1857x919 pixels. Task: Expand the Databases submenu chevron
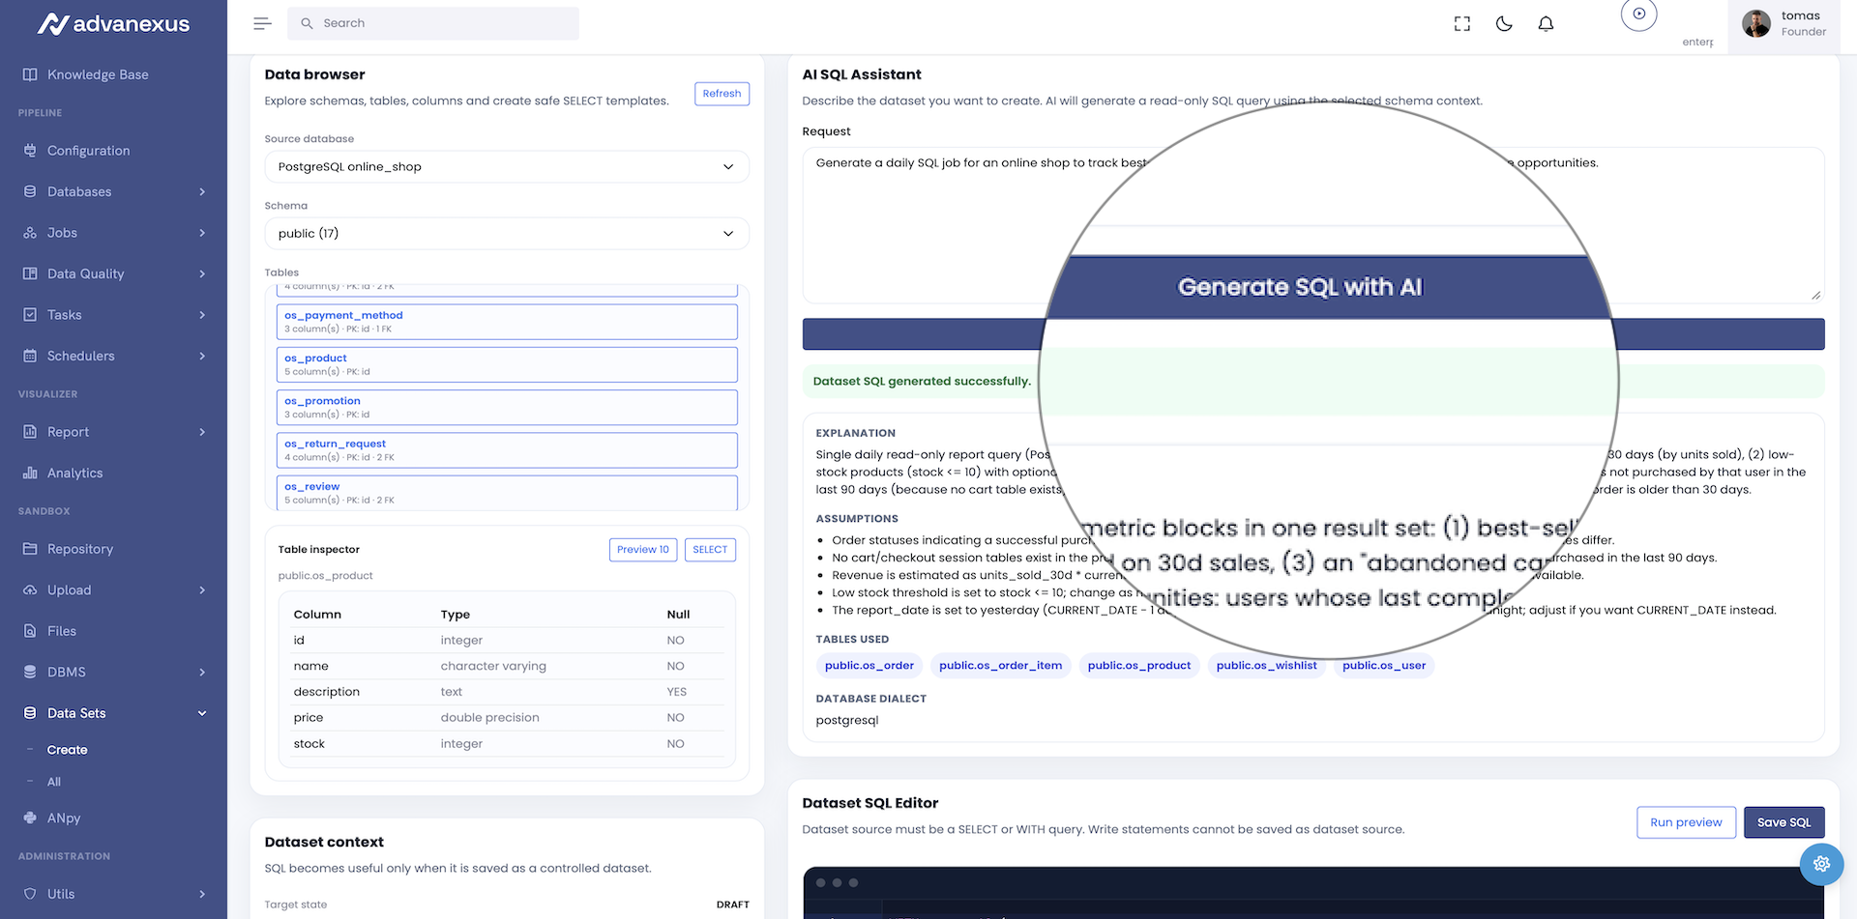click(202, 191)
